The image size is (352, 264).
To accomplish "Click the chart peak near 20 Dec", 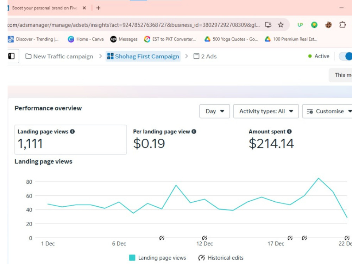I will (x=318, y=178).
